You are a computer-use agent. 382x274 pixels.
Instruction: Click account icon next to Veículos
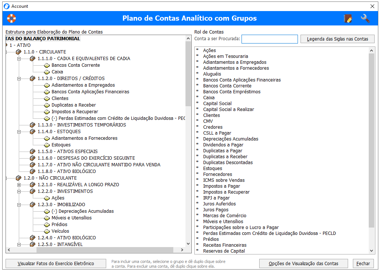(47, 231)
